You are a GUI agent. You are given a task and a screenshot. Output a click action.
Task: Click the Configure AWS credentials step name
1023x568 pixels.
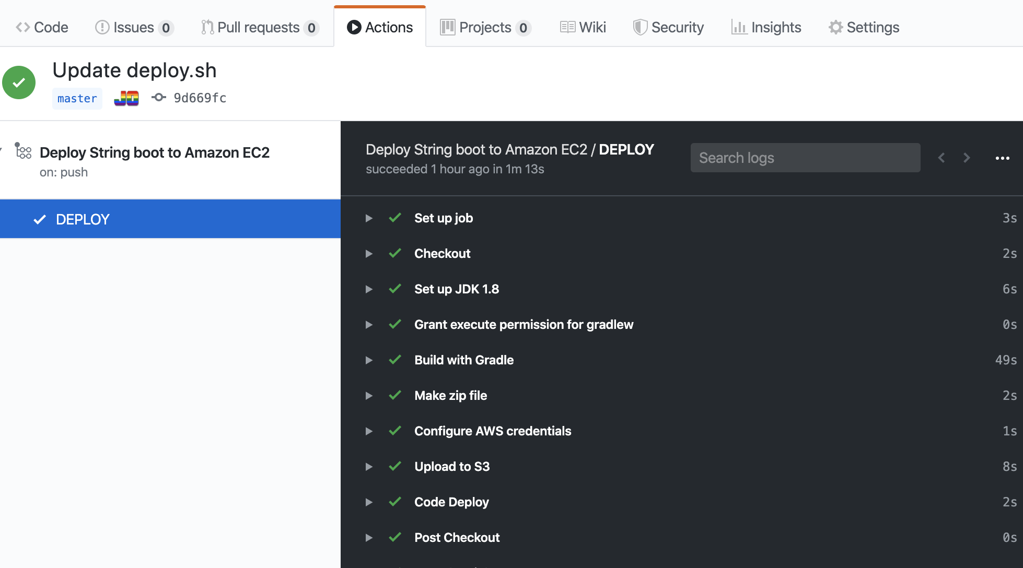[x=493, y=431]
